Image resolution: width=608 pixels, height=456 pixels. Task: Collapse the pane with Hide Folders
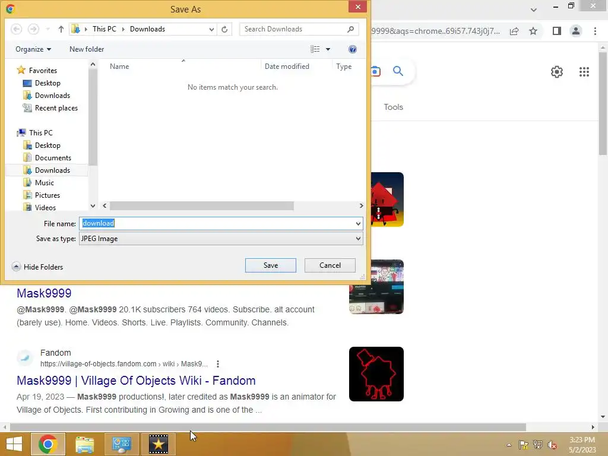coord(37,267)
